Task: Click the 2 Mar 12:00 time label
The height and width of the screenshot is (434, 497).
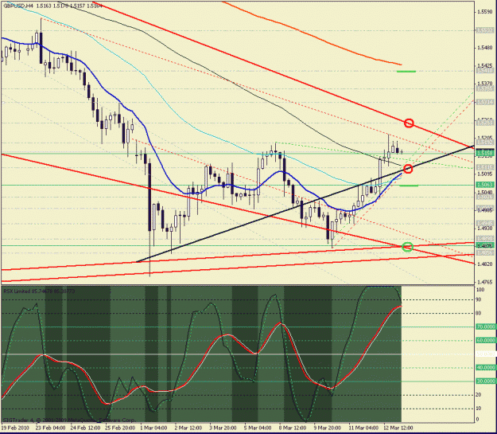Action: click(188, 428)
